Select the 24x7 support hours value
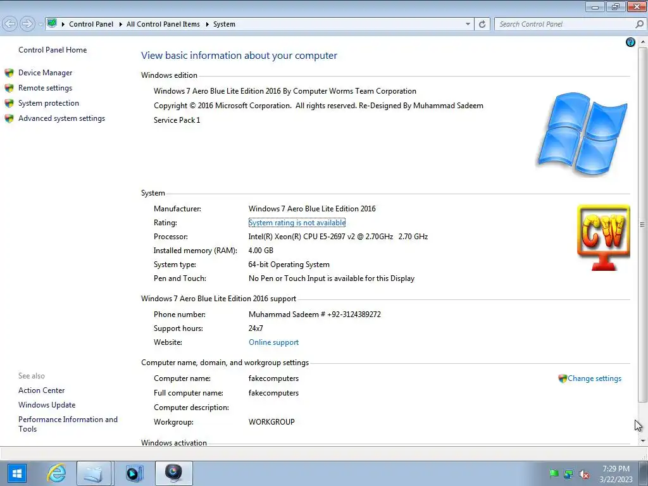648x486 pixels. [256, 328]
